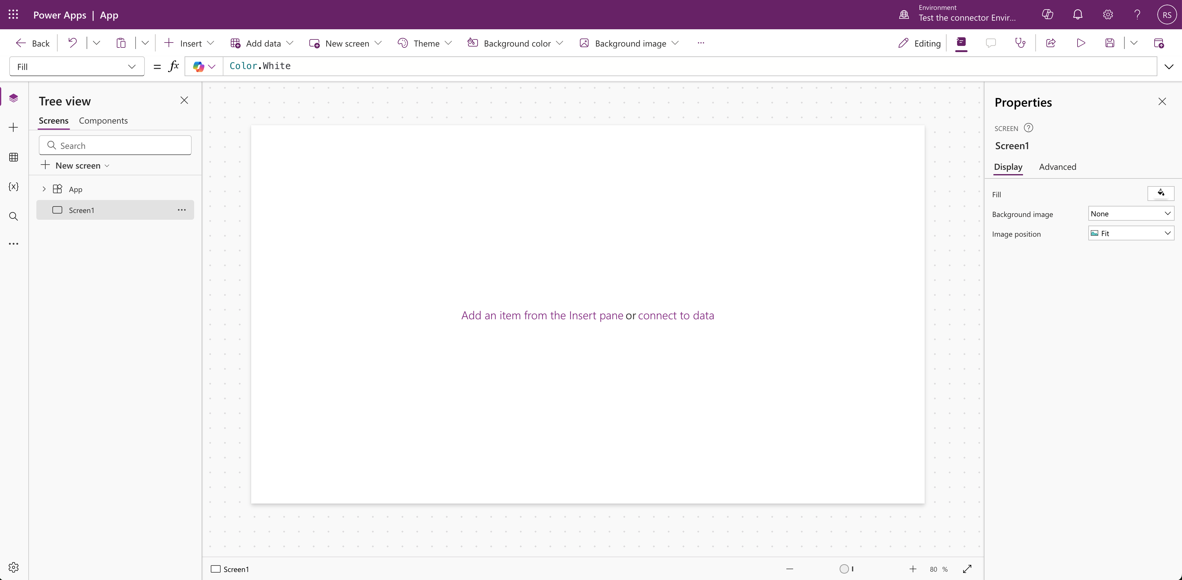Click the Save disk icon
Viewport: 1182px width, 580px height.
tap(1110, 43)
